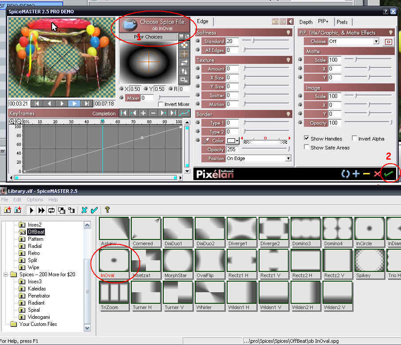Viewport: 401px width, 345px height.
Task: Open the Border Position dropdown
Action: (288, 158)
